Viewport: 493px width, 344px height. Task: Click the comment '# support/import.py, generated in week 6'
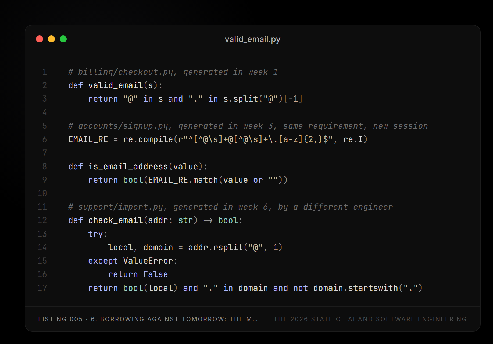pyautogui.click(x=168, y=207)
